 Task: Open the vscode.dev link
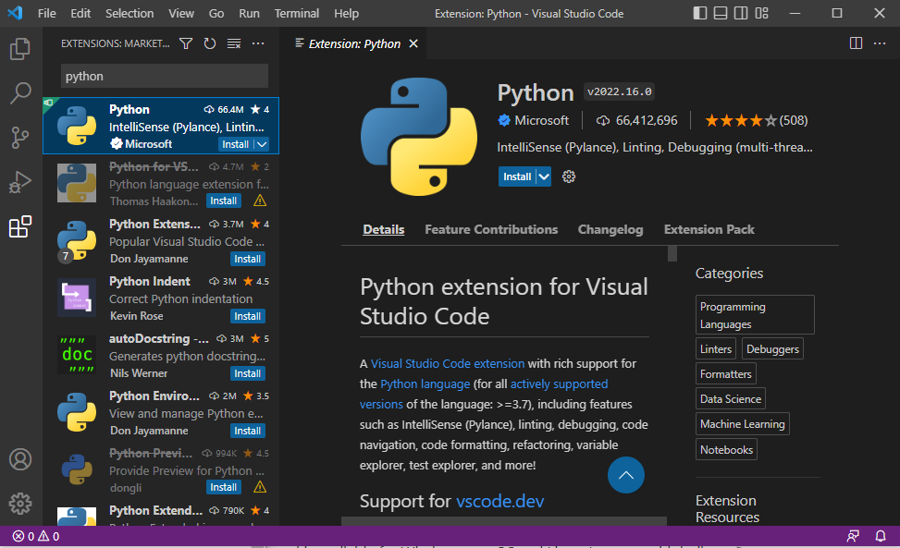pos(499,501)
